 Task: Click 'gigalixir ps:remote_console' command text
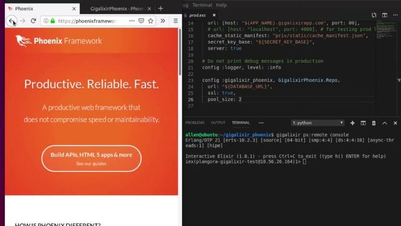point(312,135)
